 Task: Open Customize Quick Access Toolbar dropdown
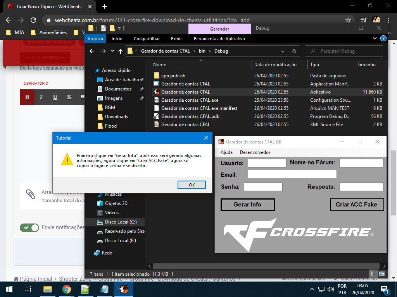click(119, 28)
